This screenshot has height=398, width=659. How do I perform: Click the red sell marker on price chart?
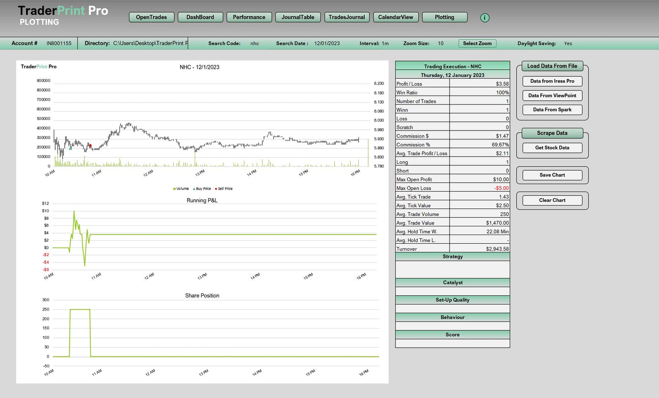coord(90,146)
